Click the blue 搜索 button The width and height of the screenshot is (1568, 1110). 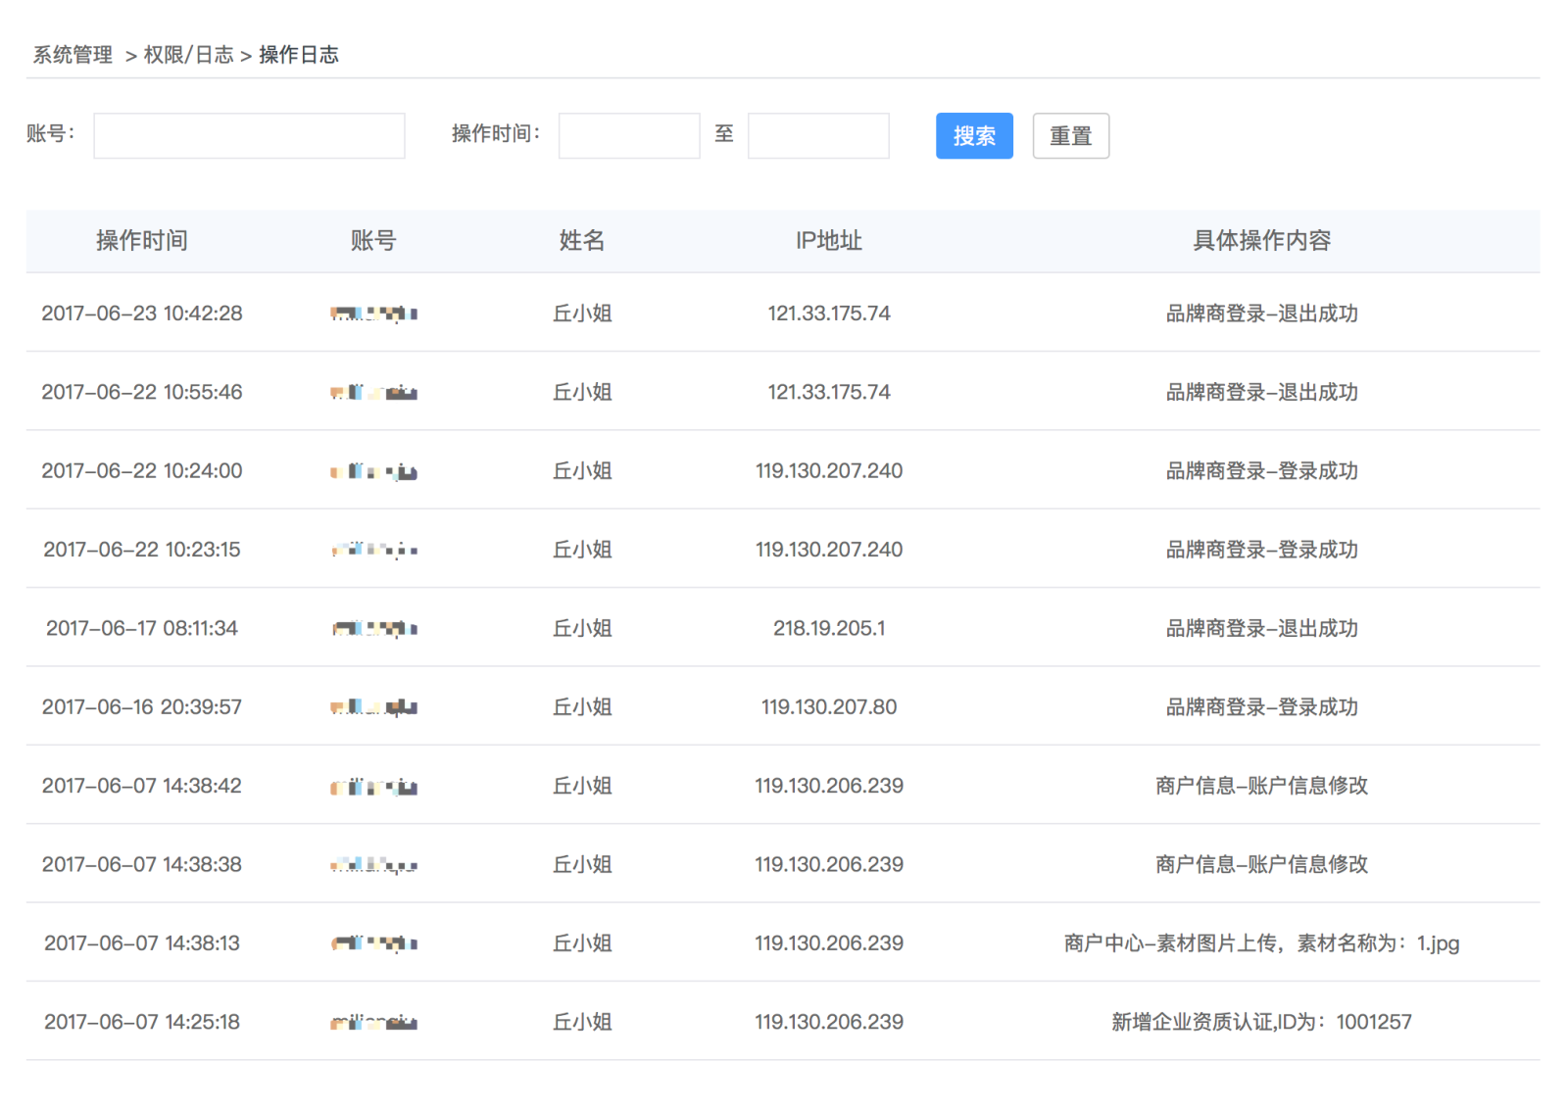pyautogui.click(x=974, y=135)
